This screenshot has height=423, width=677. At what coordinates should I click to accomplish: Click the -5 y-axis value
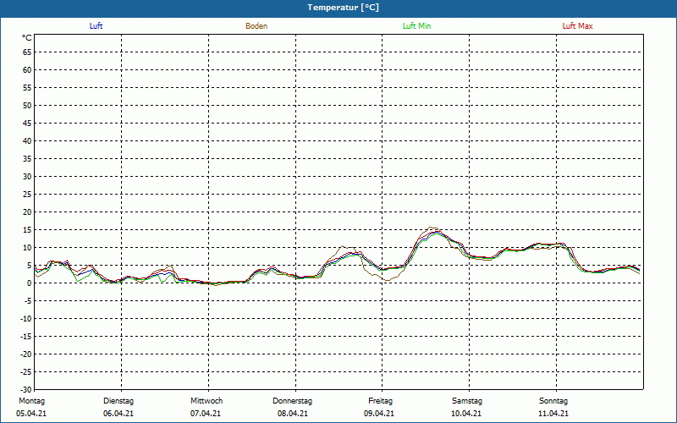pos(29,301)
